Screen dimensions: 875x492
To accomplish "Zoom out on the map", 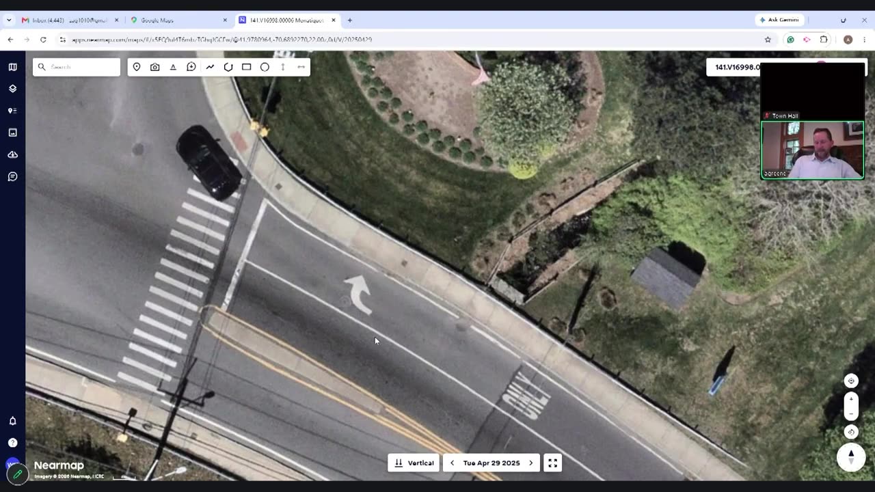I will 851,413.
